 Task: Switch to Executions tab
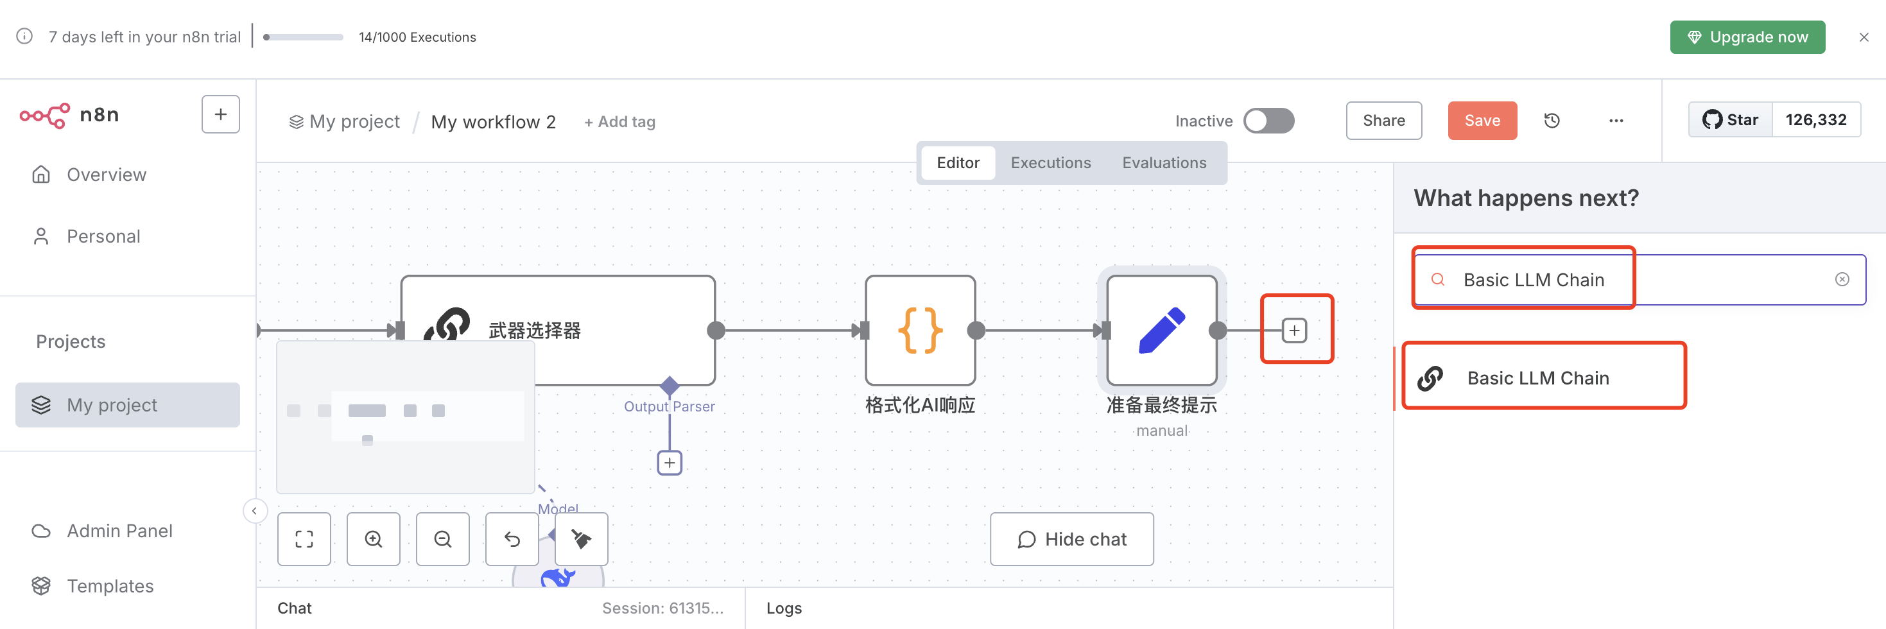1050,162
